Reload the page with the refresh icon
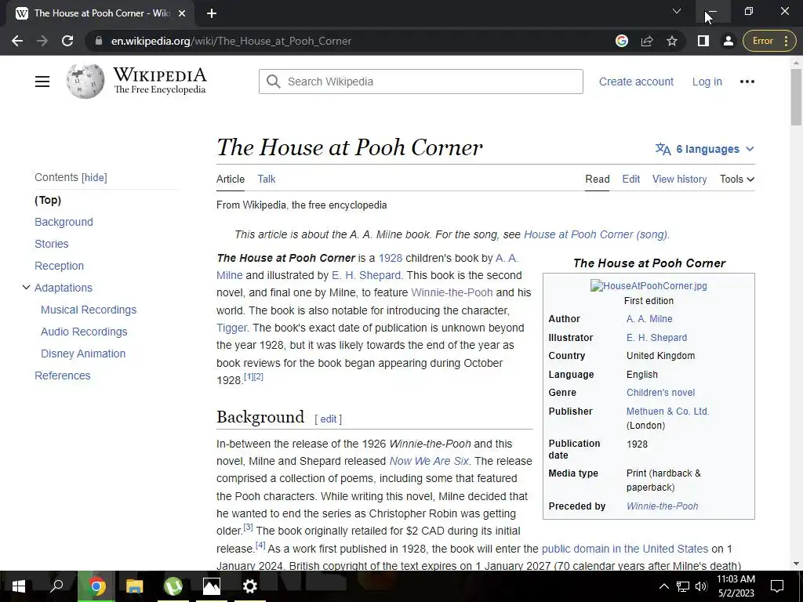Screen dimensions: 803x602 click(67, 41)
